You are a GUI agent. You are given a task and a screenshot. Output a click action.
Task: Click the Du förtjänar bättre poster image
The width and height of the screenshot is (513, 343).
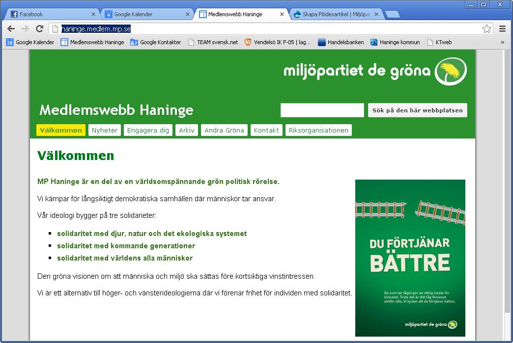coord(410,258)
